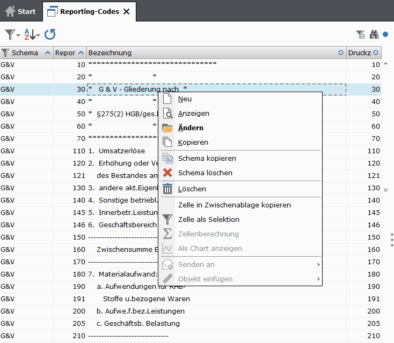The image size is (394, 343).
Task: Select row 'c. Geschäftsb. Belastung'
Action: click(x=191, y=323)
